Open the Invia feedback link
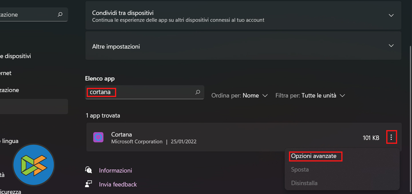The width and height of the screenshot is (412, 194). (x=118, y=185)
